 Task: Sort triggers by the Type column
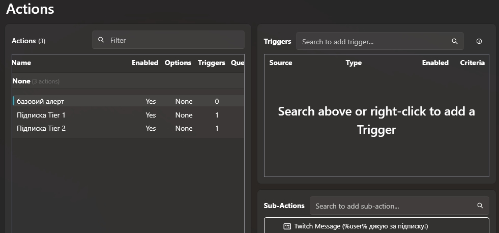click(354, 63)
